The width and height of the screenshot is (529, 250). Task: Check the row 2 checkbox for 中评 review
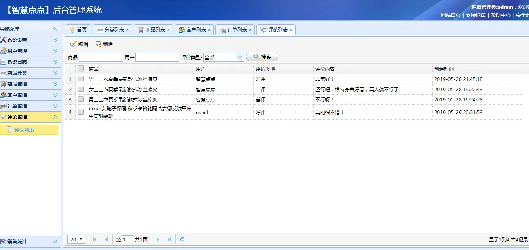click(x=81, y=89)
